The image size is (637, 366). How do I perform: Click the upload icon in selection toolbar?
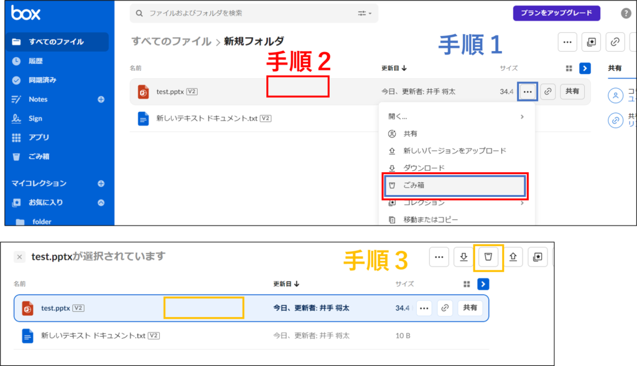pos(513,257)
